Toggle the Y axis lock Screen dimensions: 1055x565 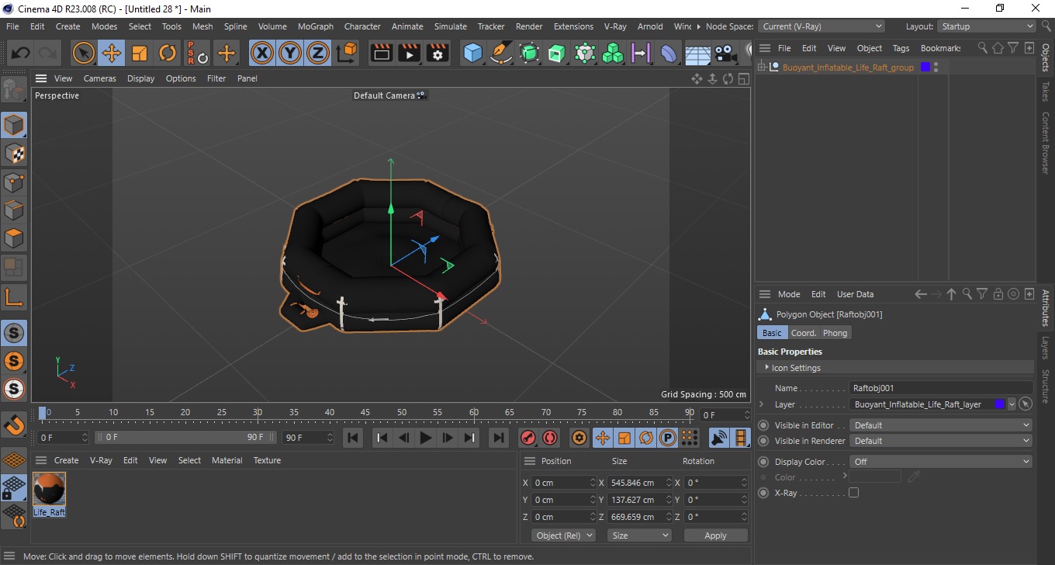[290, 53]
